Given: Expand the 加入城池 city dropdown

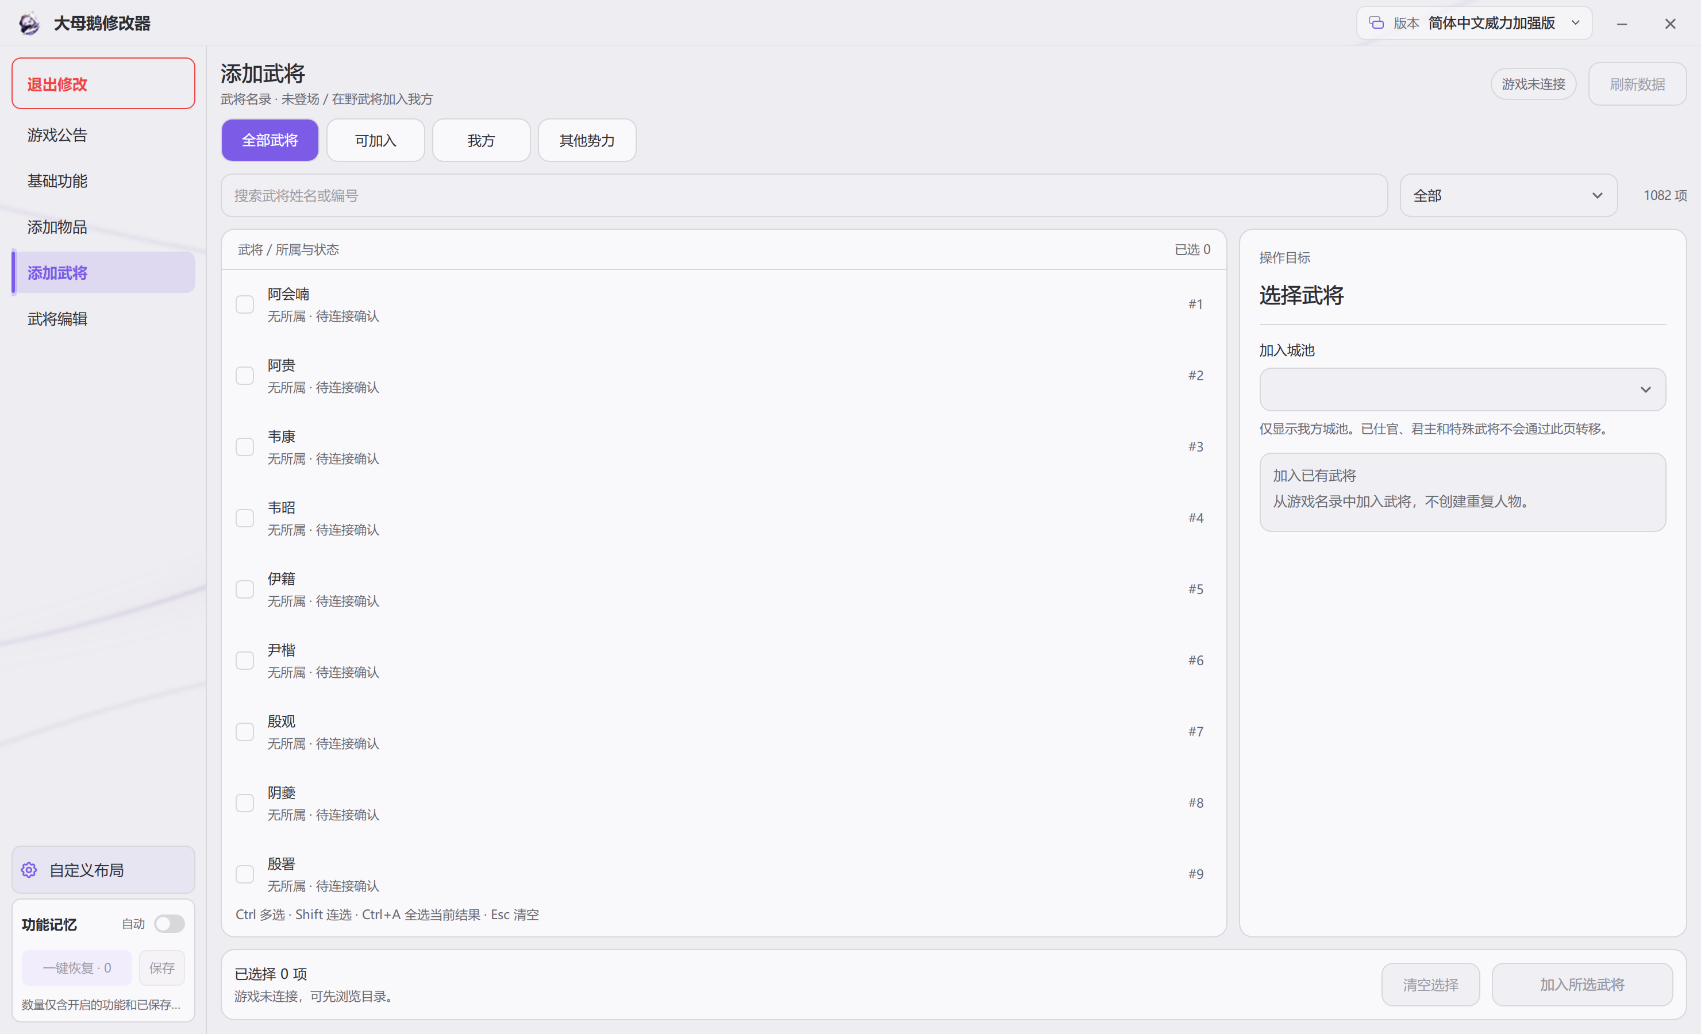Looking at the screenshot, I should click(x=1462, y=389).
